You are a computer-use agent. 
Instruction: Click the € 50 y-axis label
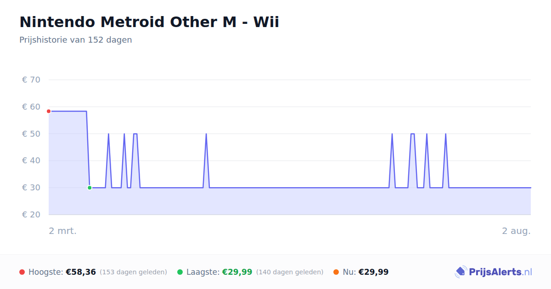tap(31, 134)
